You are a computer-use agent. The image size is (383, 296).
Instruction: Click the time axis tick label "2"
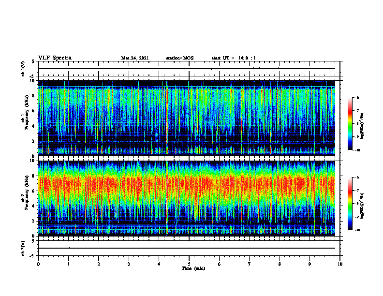tap(99, 264)
